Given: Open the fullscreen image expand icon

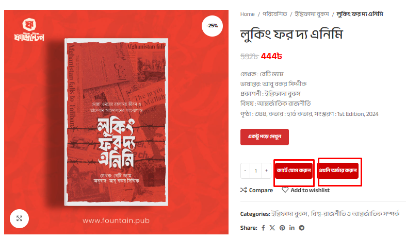Looking at the screenshot, I should [x=19, y=218].
